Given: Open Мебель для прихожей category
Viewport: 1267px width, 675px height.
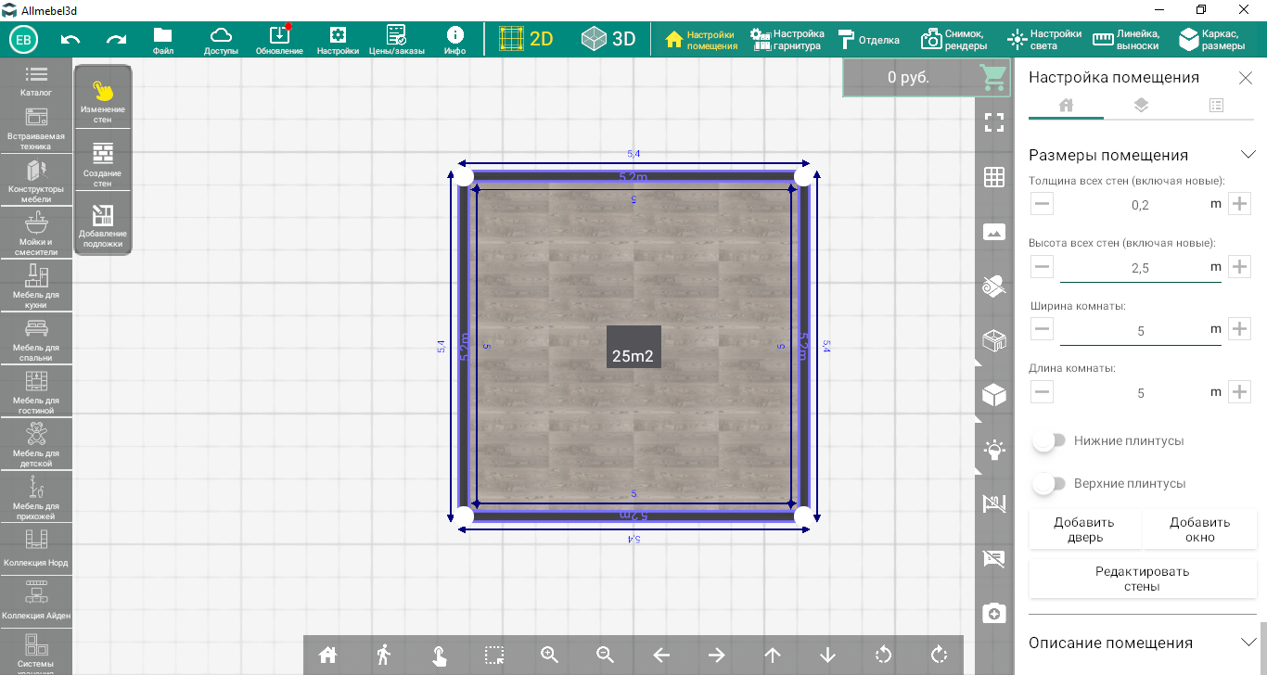Looking at the screenshot, I should click(x=36, y=498).
